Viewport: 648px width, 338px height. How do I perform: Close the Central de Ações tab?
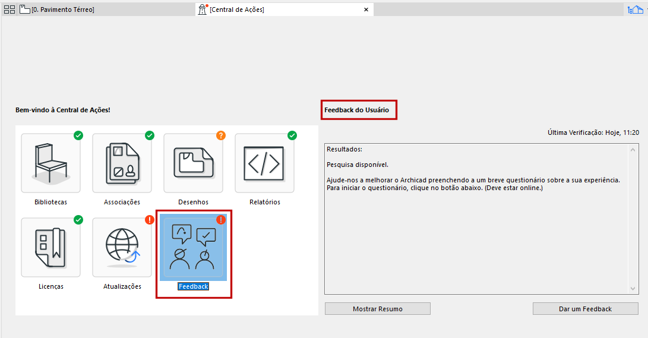click(x=366, y=10)
